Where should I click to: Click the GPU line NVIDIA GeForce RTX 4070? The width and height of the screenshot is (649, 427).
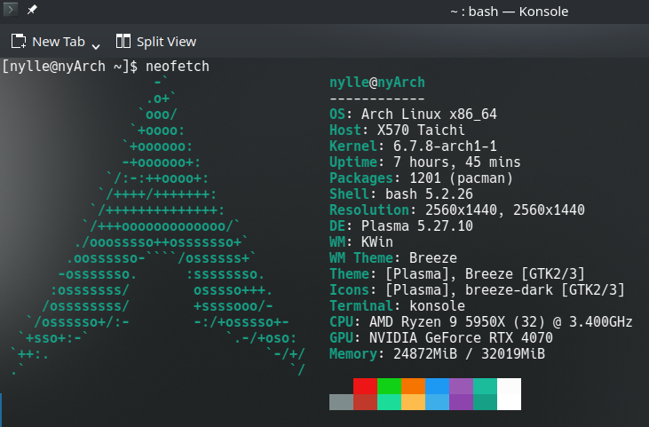(441, 338)
